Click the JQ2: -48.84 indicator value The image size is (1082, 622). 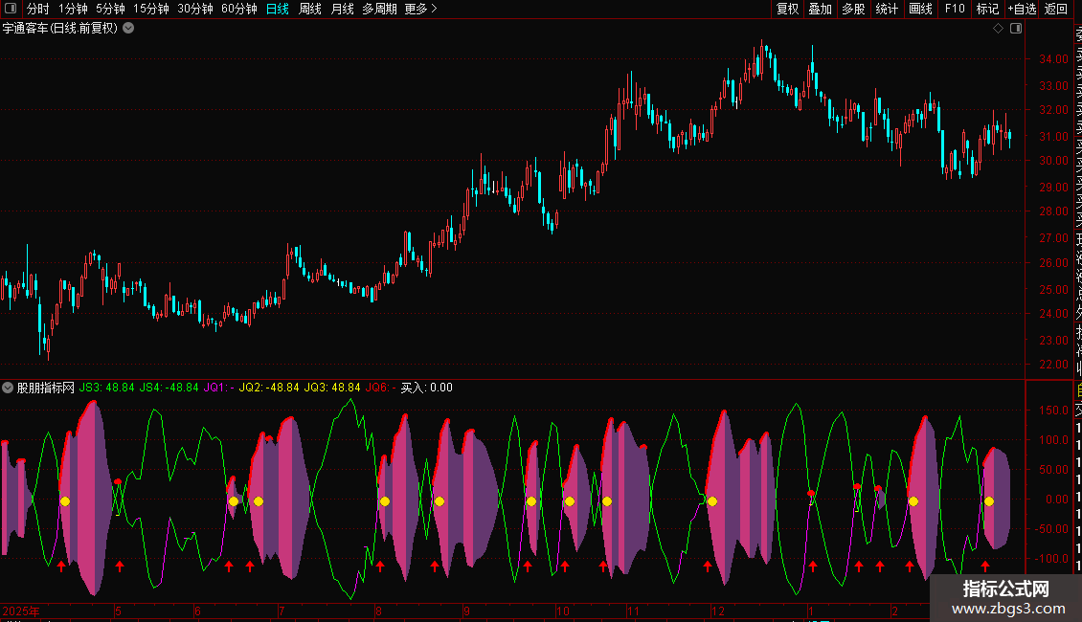click(x=269, y=388)
